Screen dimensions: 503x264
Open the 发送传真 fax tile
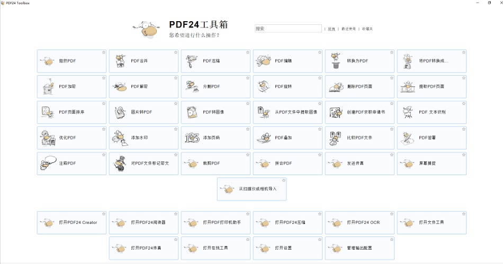[360, 163]
